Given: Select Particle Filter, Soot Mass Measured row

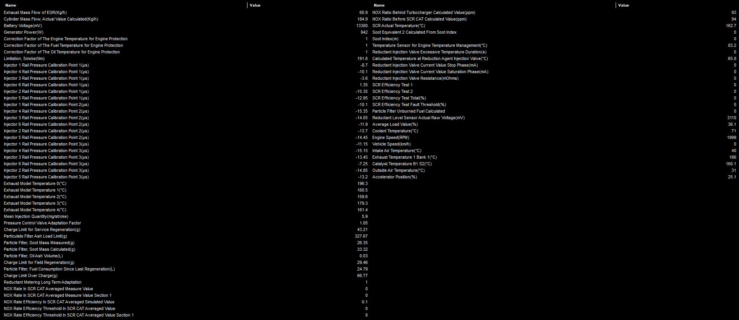Looking at the screenshot, I should [x=185, y=243].
